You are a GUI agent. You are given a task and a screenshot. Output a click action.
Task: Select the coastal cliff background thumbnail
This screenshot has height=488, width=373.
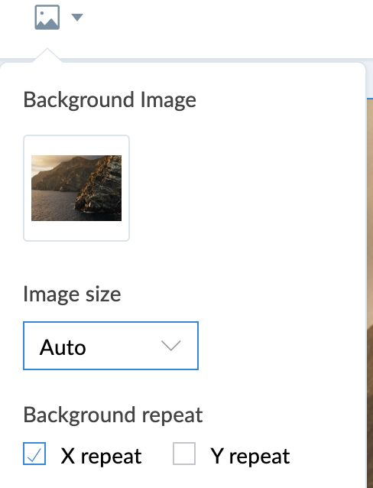76,188
